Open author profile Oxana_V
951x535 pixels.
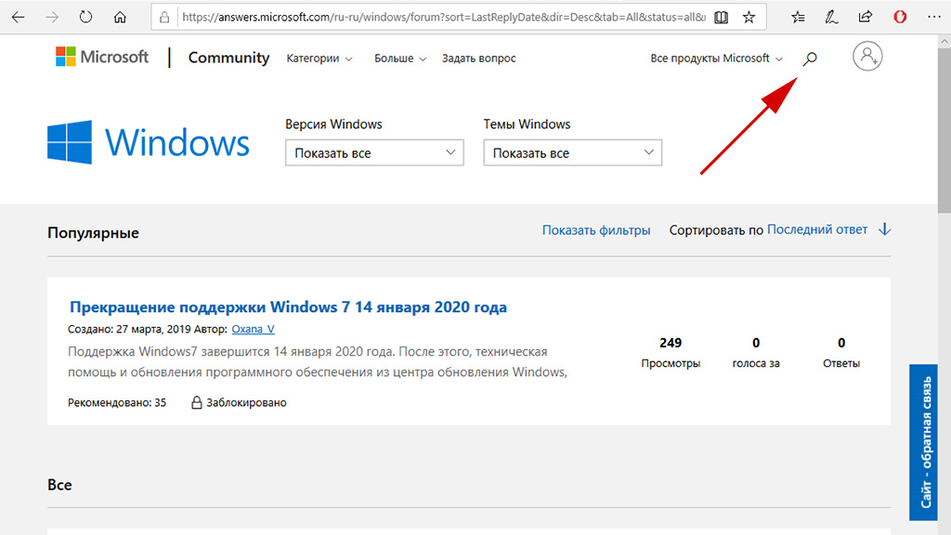click(x=253, y=329)
